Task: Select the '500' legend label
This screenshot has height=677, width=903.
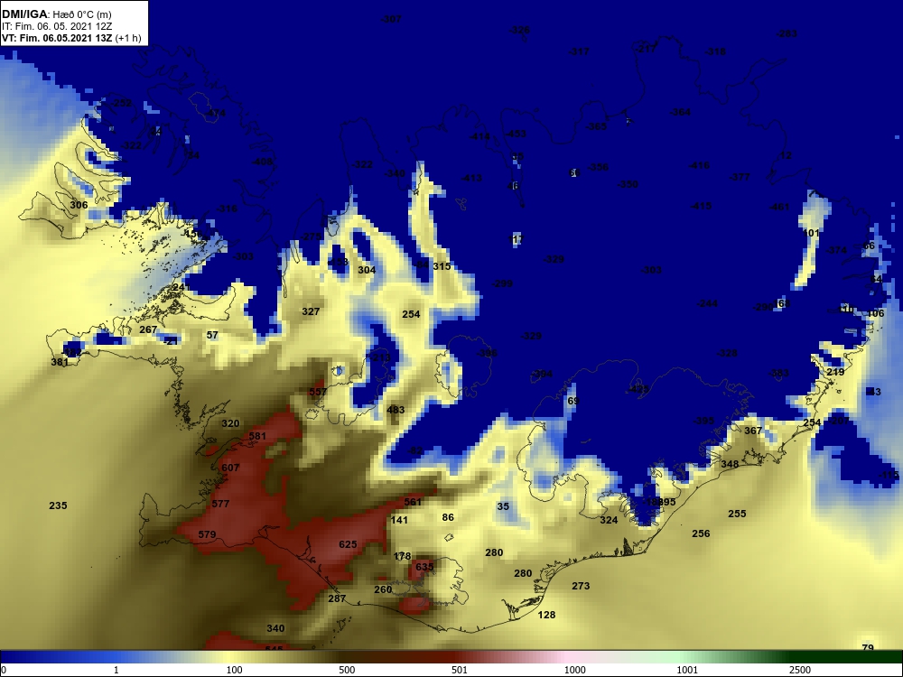Action: 347,670
